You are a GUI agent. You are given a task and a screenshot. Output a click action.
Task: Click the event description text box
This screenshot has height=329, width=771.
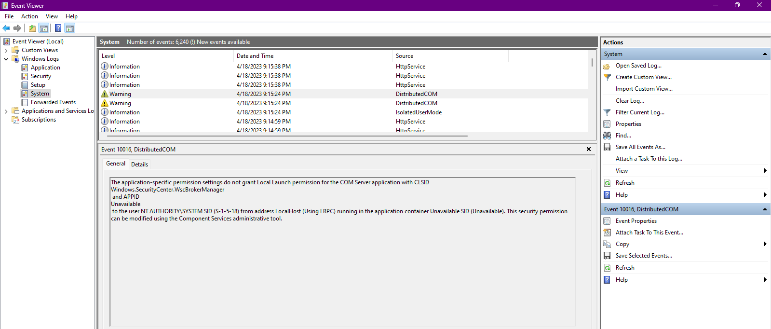(342, 252)
